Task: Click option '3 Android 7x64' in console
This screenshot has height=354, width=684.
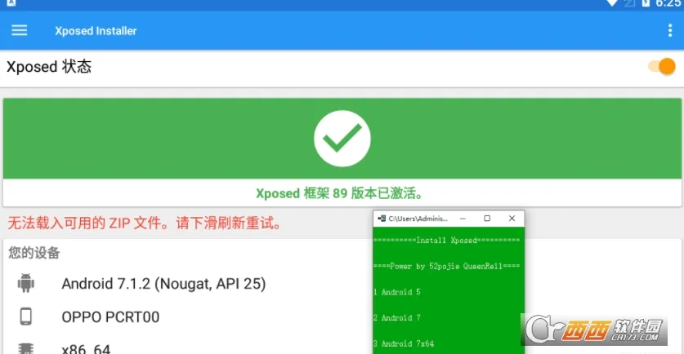Action: pyautogui.click(x=404, y=343)
